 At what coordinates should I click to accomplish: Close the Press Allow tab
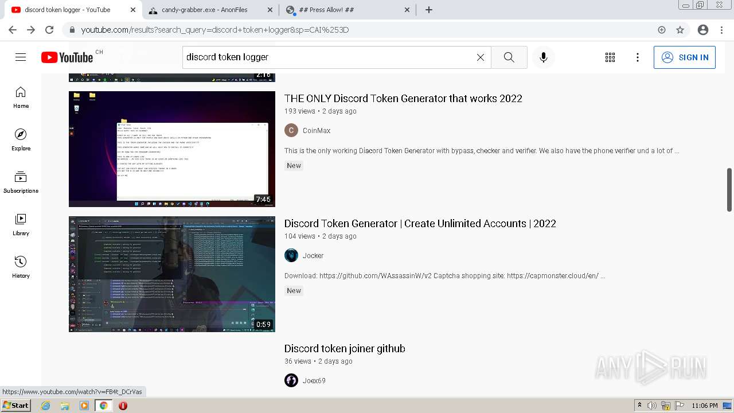(407, 10)
